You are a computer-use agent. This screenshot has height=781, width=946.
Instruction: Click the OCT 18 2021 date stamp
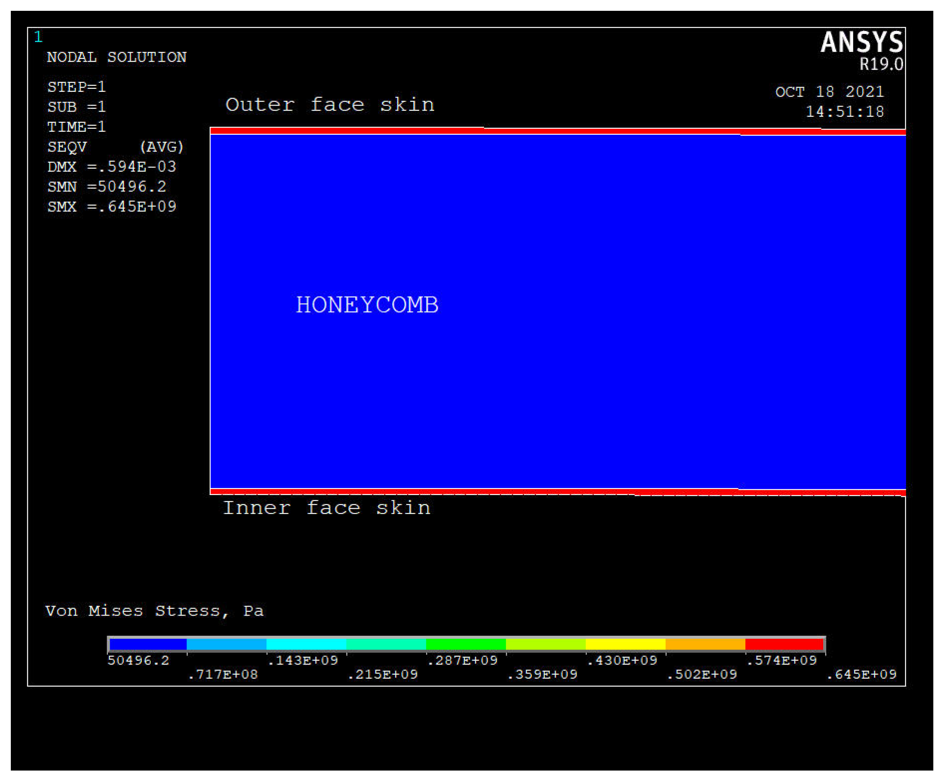(829, 92)
